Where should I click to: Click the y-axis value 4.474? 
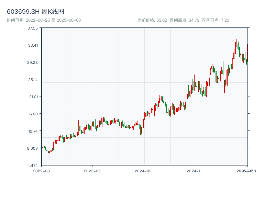click(x=32, y=165)
